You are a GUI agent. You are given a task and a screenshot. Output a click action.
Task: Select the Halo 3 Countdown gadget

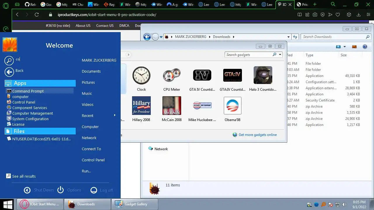tap(263, 79)
